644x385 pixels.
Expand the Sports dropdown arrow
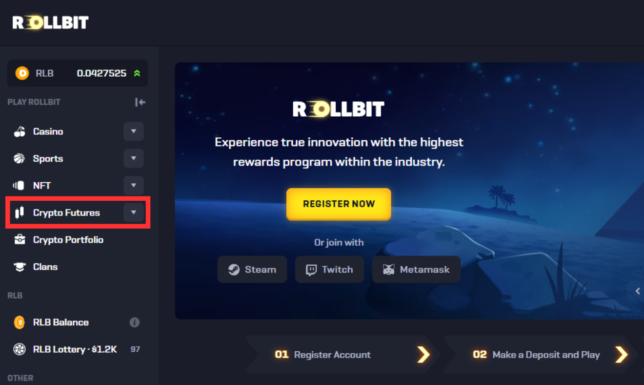[134, 158]
